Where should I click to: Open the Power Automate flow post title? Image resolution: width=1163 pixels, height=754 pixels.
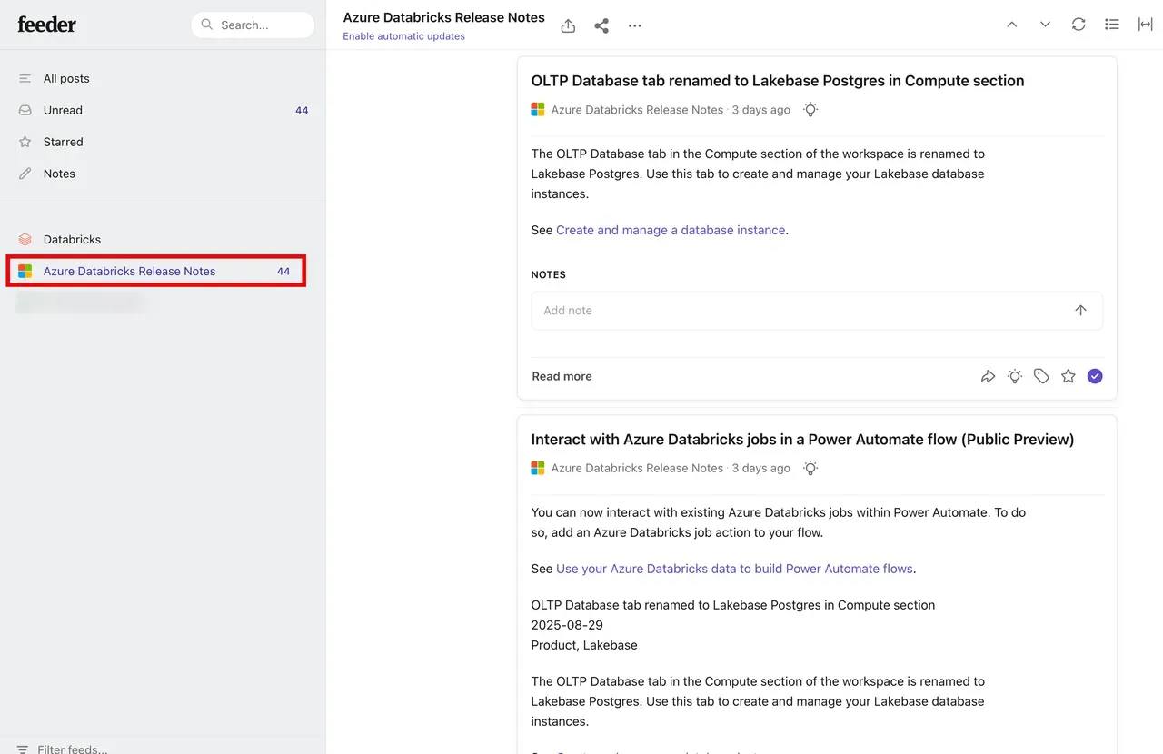point(802,440)
